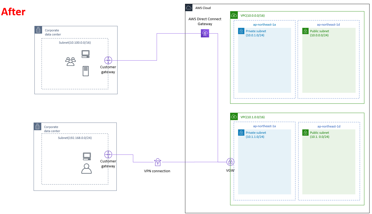This screenshot has height=214, width=372.
Task: Click the VPN connection padlock icon
Action: coord(157,162)
